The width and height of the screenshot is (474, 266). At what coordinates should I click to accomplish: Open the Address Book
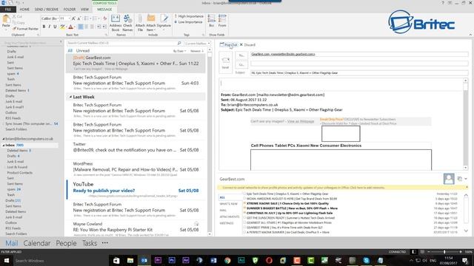pos(116,23)
